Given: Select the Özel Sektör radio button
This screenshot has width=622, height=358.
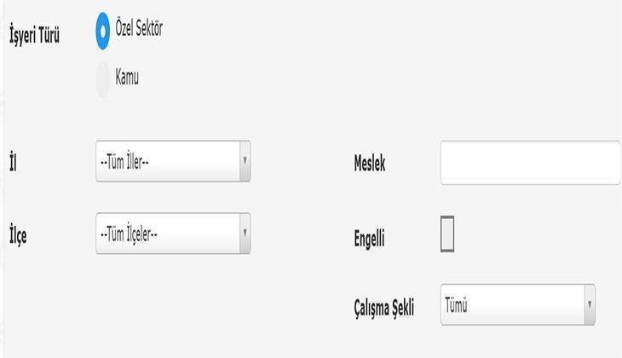Looking at the screenshot, I should tap(103, 30).
